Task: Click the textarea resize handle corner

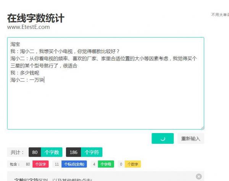Action: pos(202,128)
